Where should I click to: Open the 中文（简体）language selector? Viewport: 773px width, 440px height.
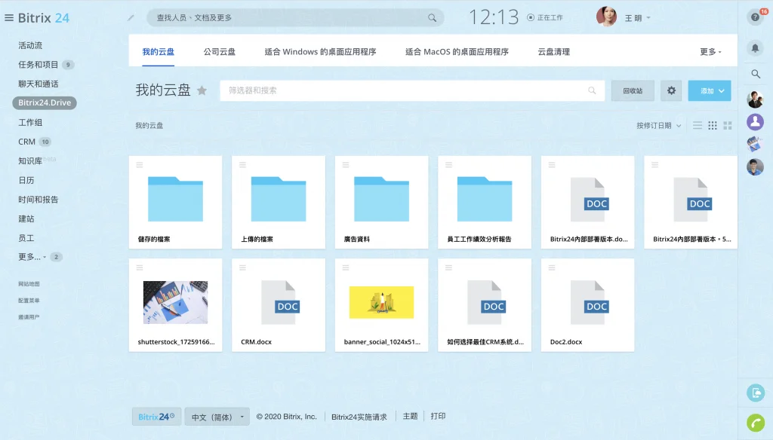tap(217, 417)
